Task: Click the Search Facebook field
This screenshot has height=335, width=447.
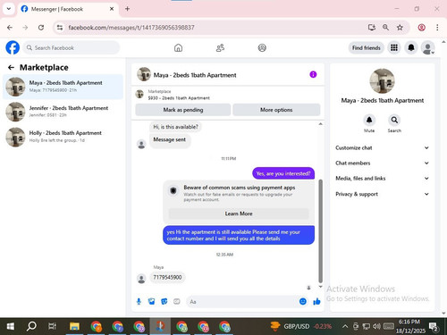Action: [72, 47]
